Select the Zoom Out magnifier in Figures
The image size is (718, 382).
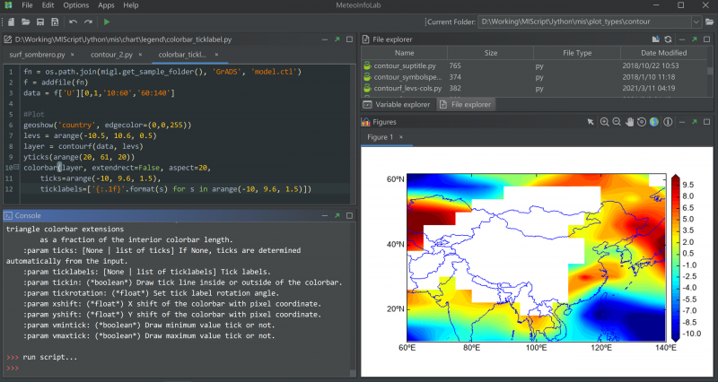(x=617, y=122)
